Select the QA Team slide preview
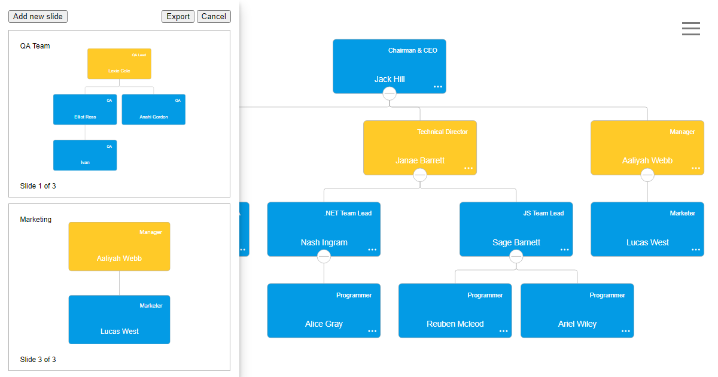The height and width of the screenshot is (377, 718). pyautogui.click(x=119, y=114)
